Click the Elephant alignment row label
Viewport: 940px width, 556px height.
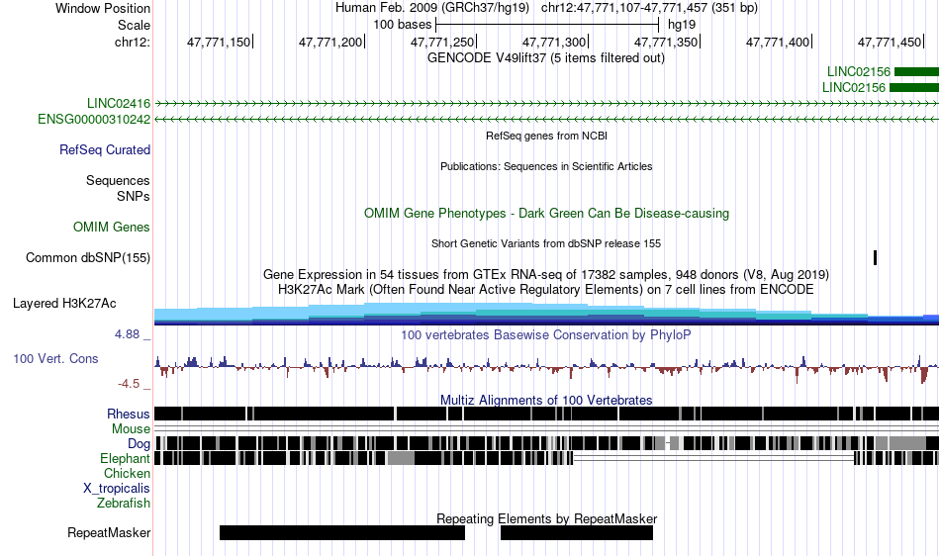[x=125, y=459]
